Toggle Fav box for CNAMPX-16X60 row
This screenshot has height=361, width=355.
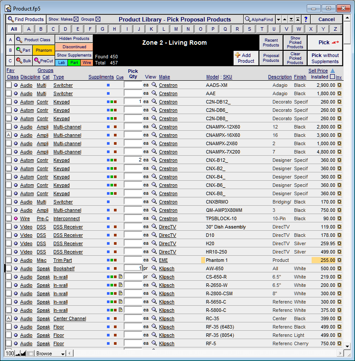click(9, 135)
